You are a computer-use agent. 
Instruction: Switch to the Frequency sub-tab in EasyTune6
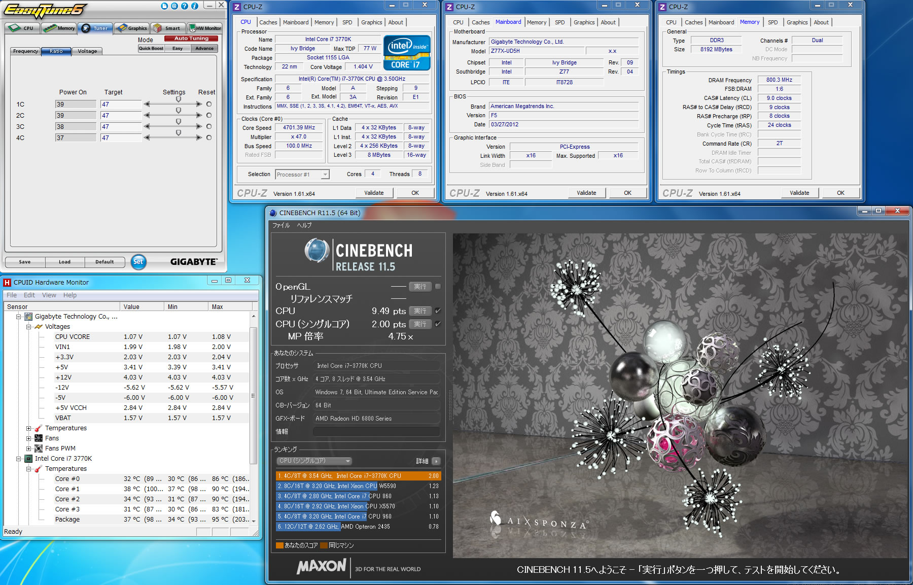pyautogui.click(x=25, y=51)
